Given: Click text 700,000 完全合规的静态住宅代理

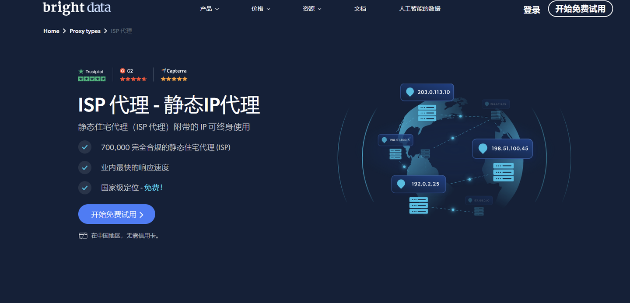Looking at the screenshot, I should point(166,147).
